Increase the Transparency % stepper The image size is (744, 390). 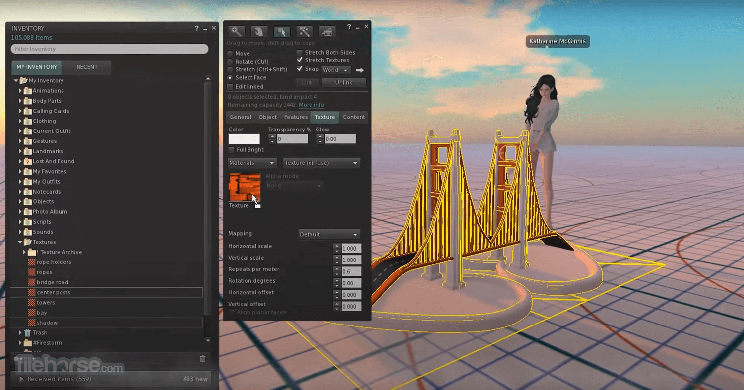point(272,137)
